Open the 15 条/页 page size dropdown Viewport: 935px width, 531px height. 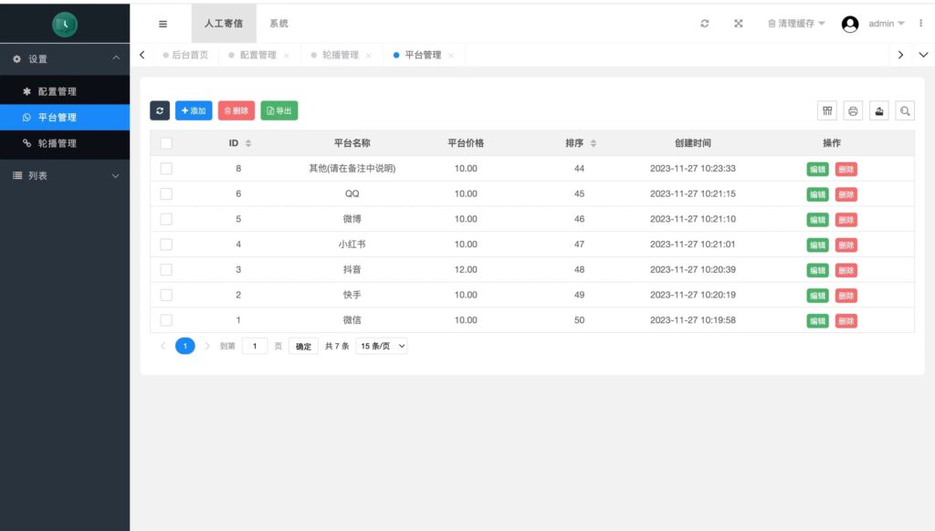tap(381, 346)
